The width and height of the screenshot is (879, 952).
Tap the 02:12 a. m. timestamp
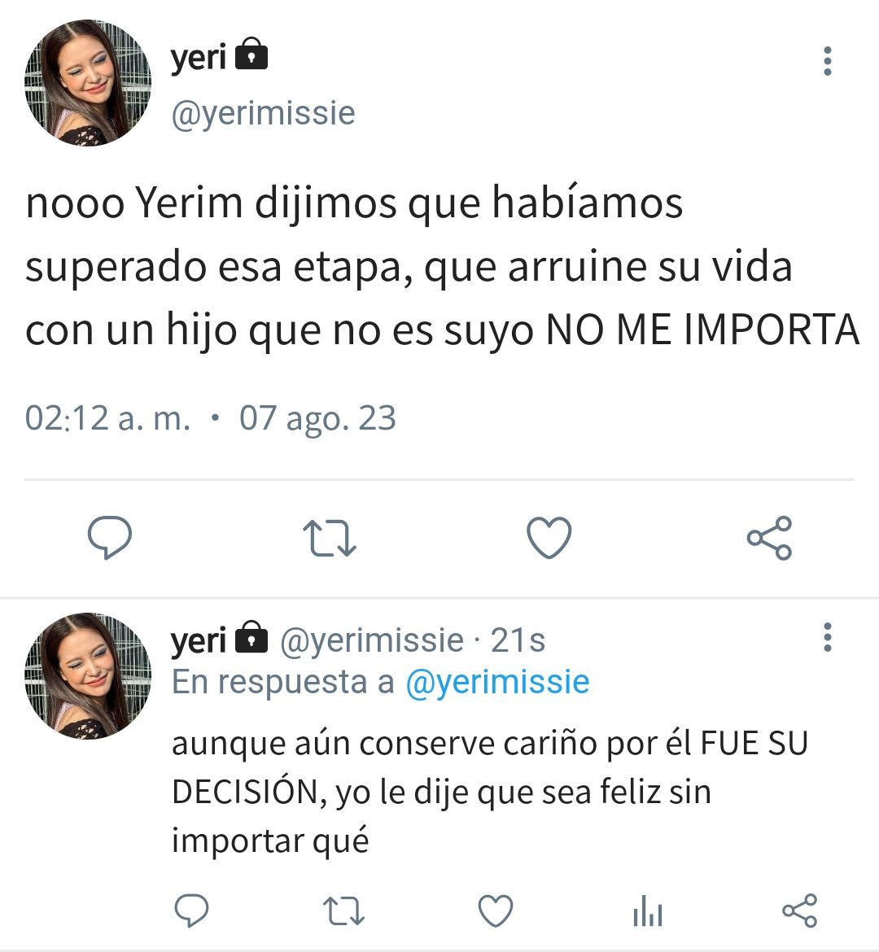107,417
